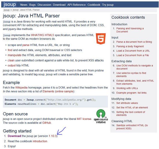Click the Jsoup.connect code line

[x=50, y=100]
